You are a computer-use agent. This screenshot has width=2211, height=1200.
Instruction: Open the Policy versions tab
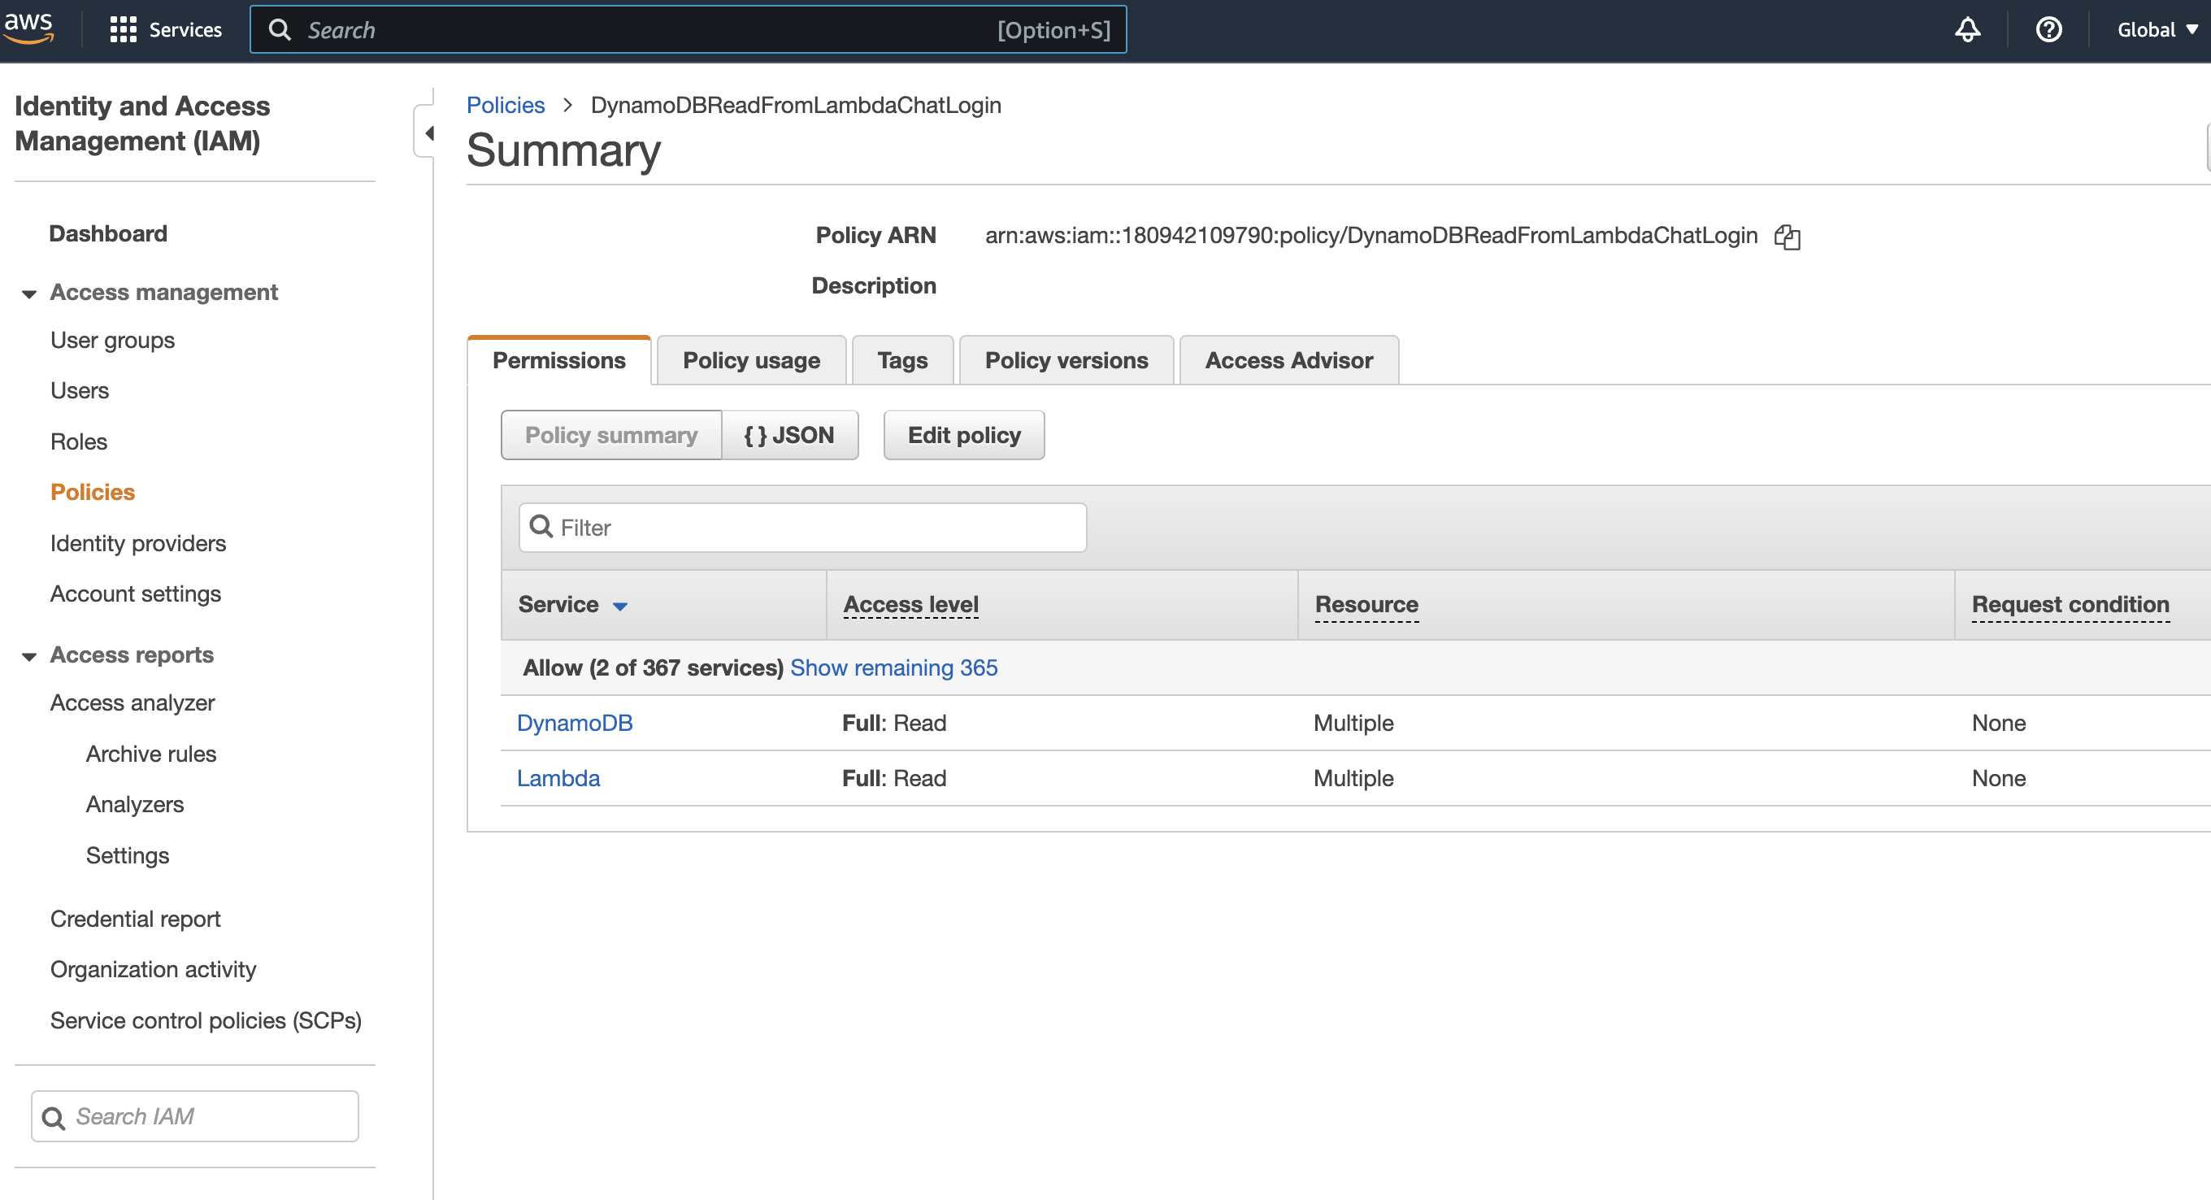click(1066, 360)
